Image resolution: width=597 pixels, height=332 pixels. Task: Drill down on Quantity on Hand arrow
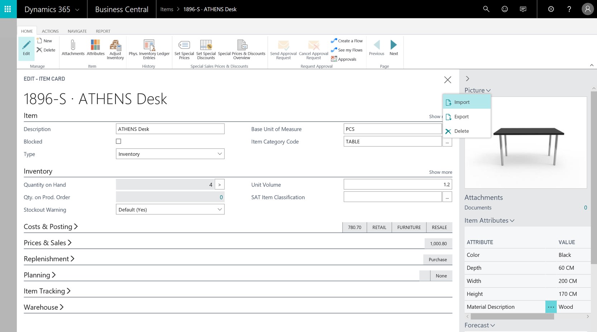(220, 184)
